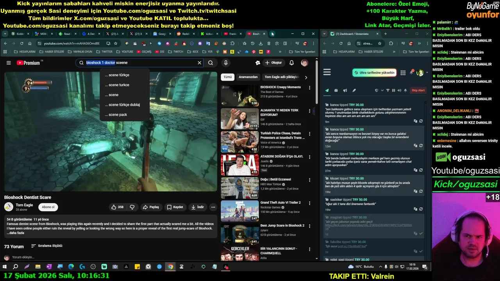Click the Yorum ekleyin comment field
Viewport: 500px width, 281px height.
pyautogui.click(x=23, y=258)
